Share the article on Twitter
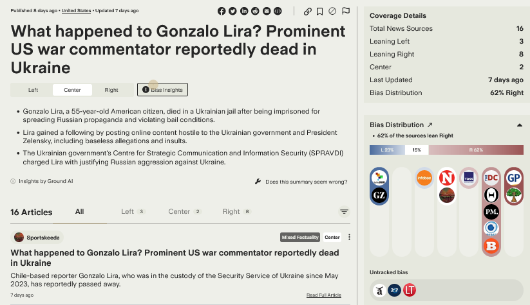The width and height of the screenshot is (530, 305). 232,11
